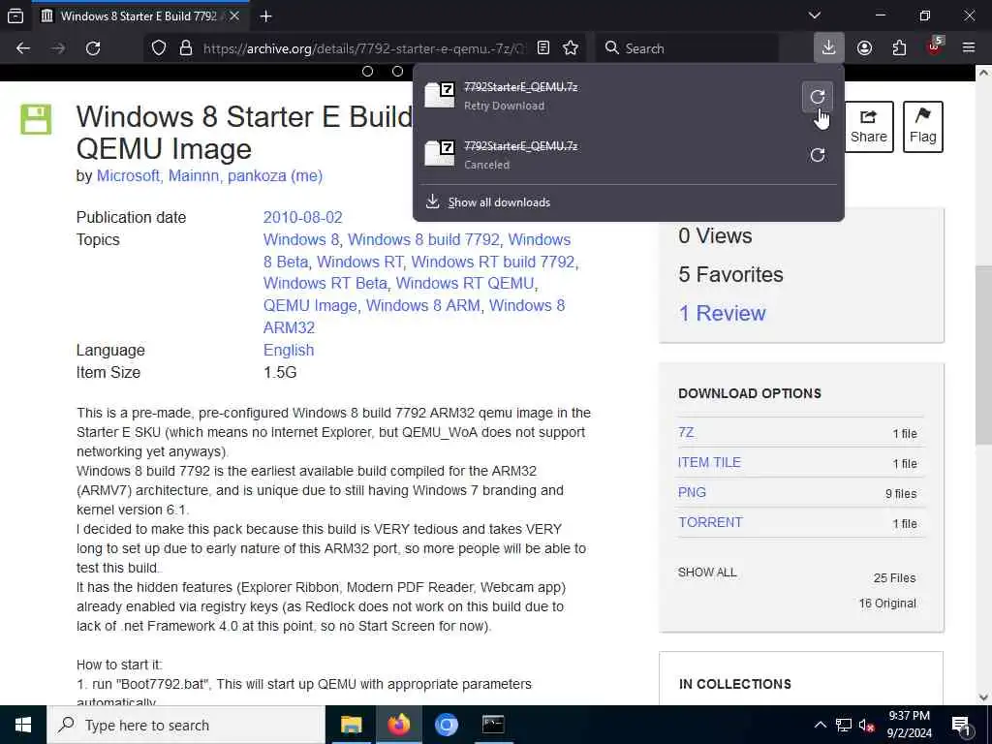
Task: Open the extensions puzzle icon
Action: coord(899,48)
